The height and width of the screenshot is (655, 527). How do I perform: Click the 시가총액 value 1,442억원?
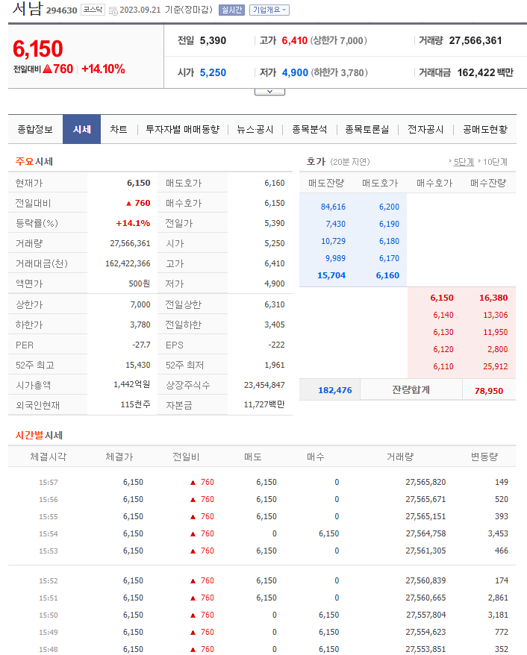pyautogui.click(x=131, y=384)
